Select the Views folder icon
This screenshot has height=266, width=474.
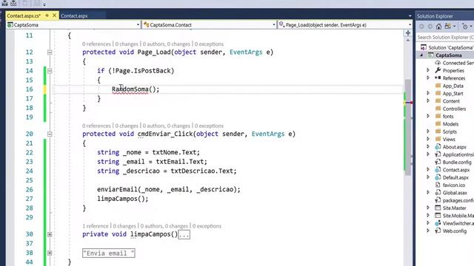[x=438, y=139]
